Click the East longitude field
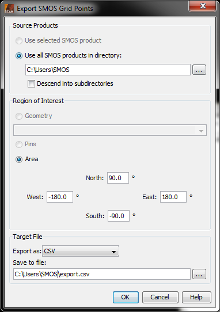The width and height of the screenshot is (220, 312). point(173,197)
